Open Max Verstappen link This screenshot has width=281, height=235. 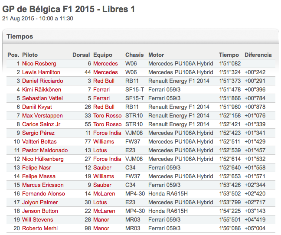tap(42, 115)
